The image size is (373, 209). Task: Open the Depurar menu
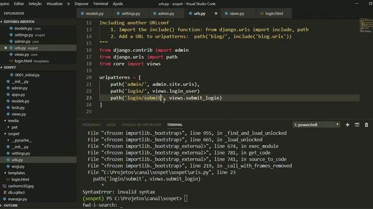pyautogui.click(x=82, y=4)
